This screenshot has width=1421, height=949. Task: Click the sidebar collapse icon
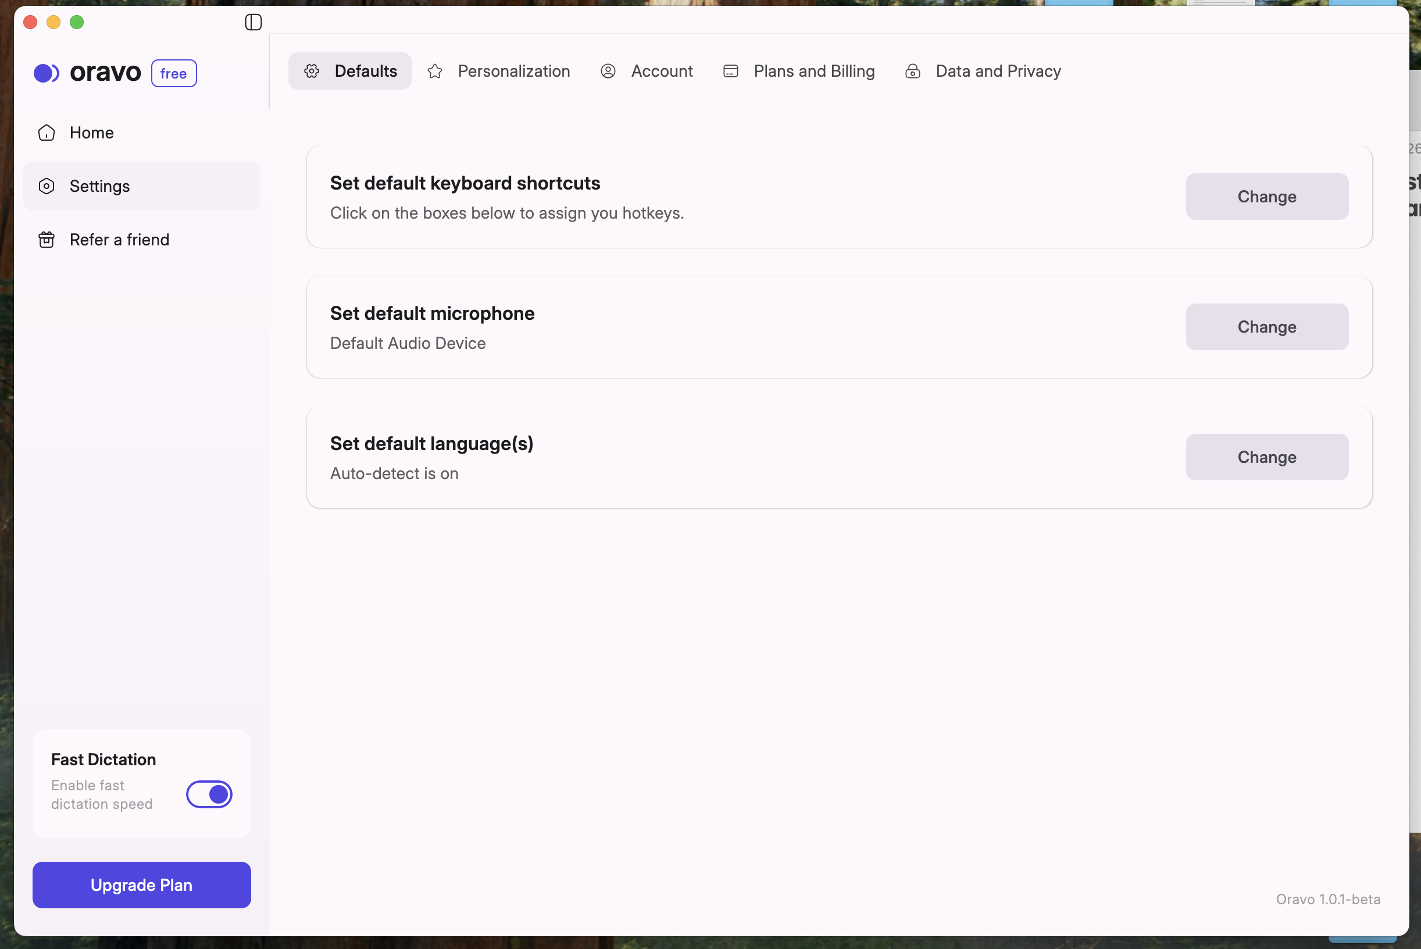[x=253, y=23]
